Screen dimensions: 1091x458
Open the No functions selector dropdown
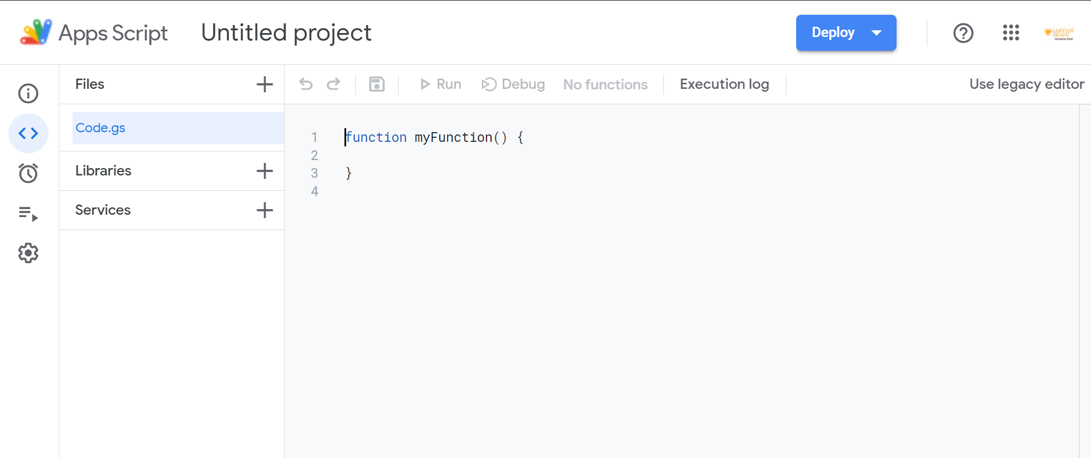[605, 84]
